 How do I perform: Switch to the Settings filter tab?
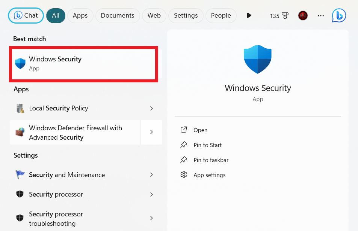[x=186, y=16]
